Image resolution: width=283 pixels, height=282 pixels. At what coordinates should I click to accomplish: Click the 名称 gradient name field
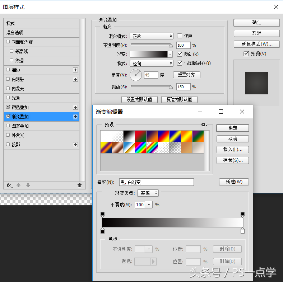point(157,182)
